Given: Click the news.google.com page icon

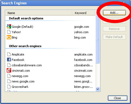Looking at the screenshot, I should (9, 81).
